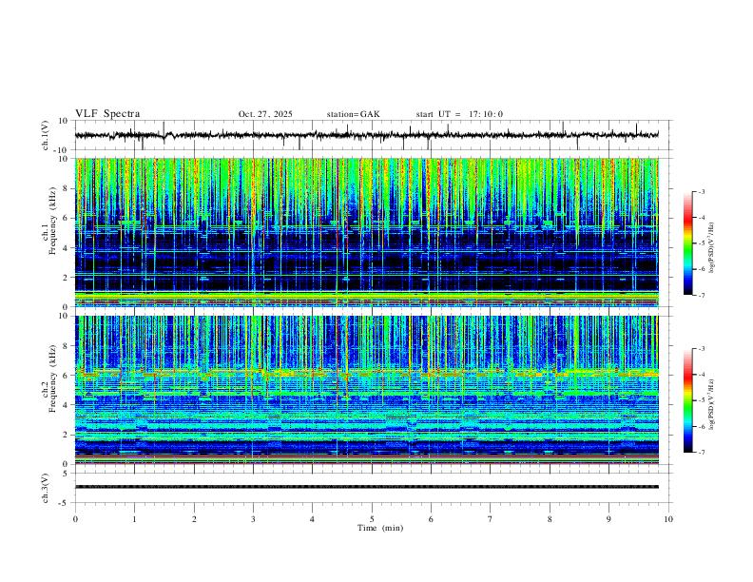Click the 'station=GAK' label

point(353,114)
